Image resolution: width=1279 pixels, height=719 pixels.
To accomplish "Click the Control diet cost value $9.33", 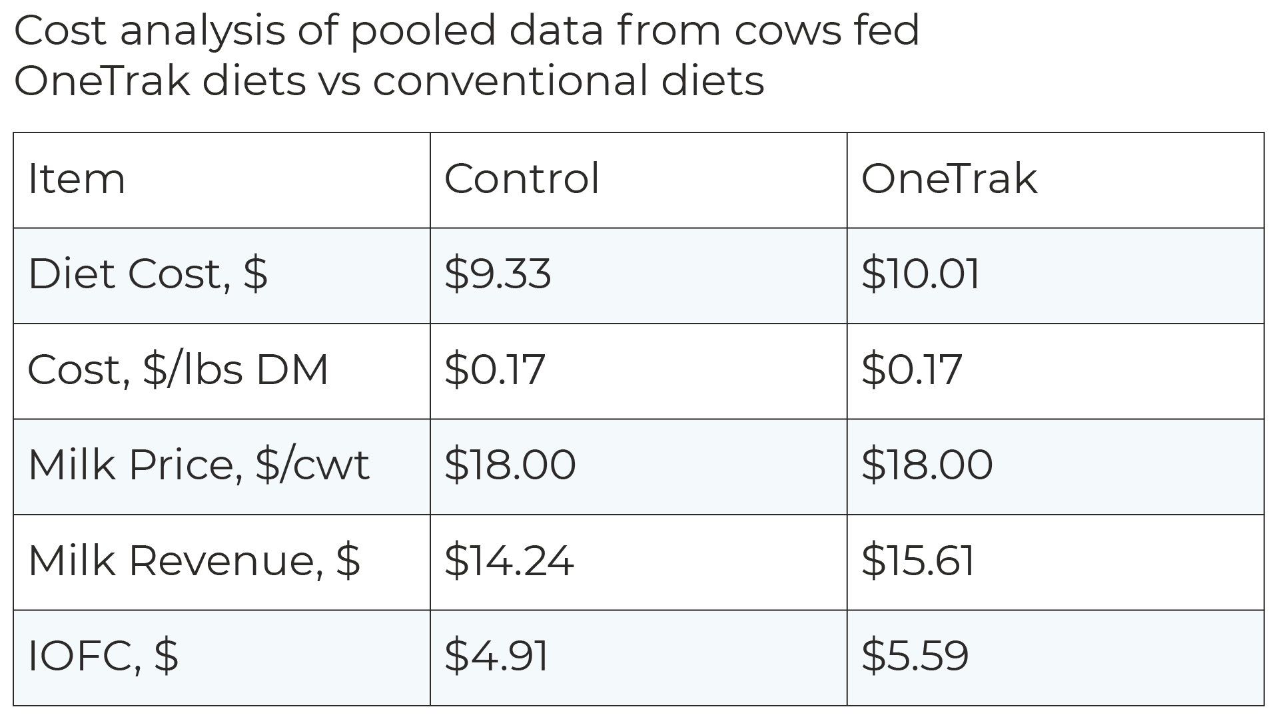I will 498,274.
